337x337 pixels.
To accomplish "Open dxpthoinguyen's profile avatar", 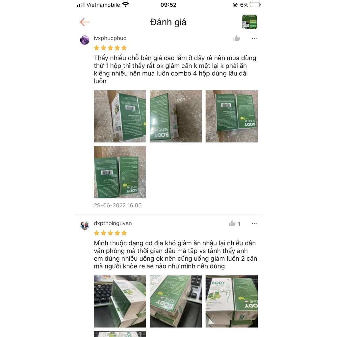I will (85, 225).
